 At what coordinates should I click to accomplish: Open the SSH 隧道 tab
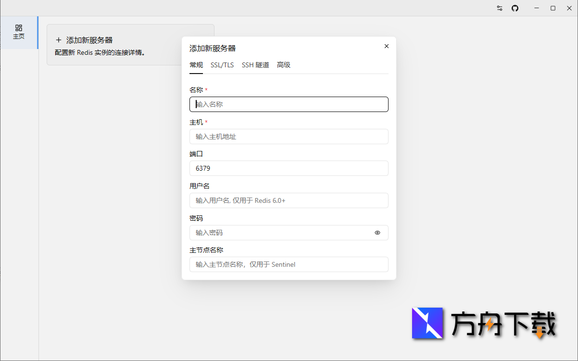tap(255, 65)
